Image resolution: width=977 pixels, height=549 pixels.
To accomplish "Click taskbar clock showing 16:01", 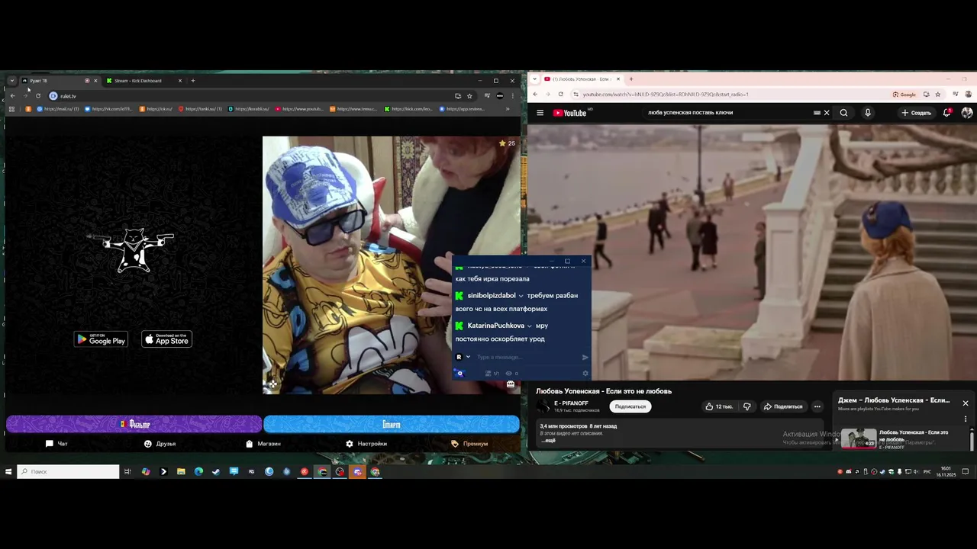I will pyautogui.click(x=946, y=471).
